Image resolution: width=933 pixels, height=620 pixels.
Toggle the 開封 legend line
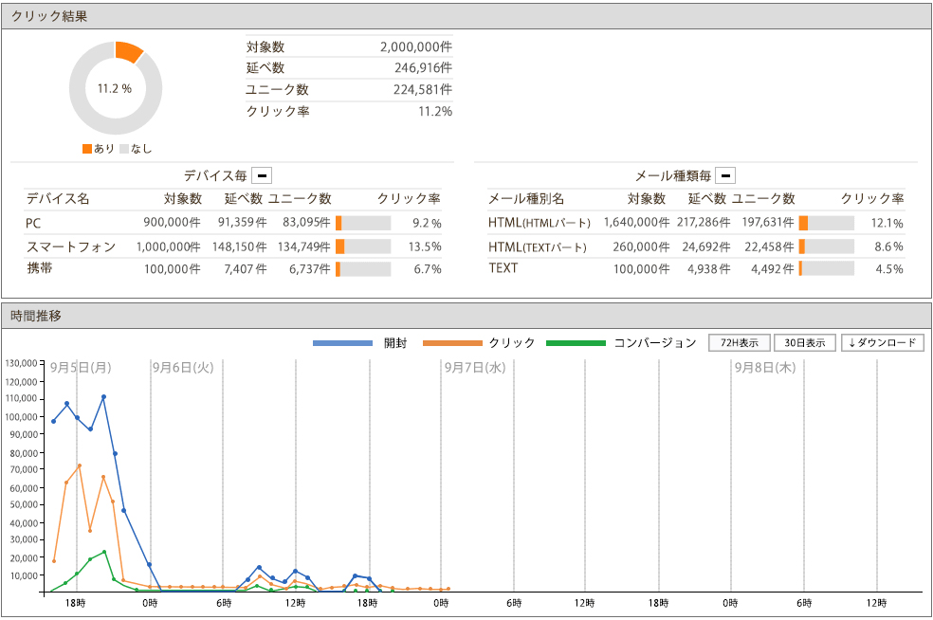click(x=342, y=343)
